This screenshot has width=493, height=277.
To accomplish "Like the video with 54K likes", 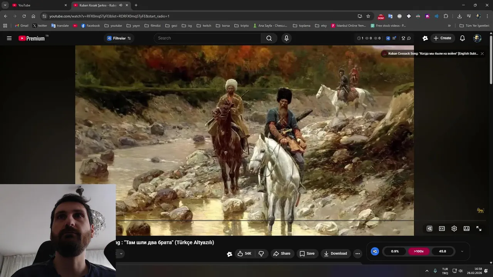I will click(x=244, y=254).
